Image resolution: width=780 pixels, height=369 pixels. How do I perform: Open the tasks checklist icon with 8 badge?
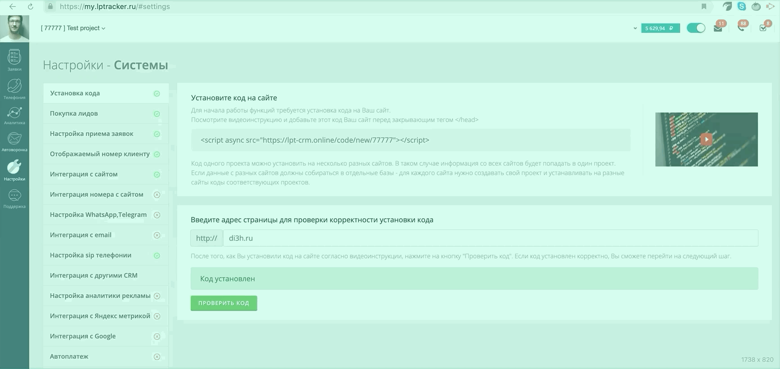[x=764, y=27]
